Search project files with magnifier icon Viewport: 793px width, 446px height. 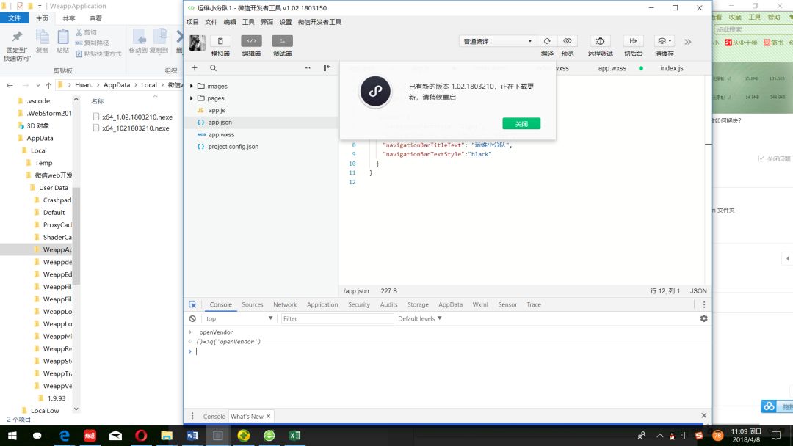coord(213,67)
